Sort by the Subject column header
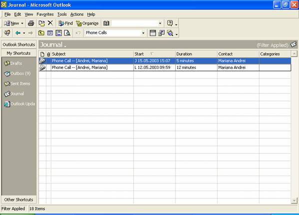The image size is (299, 215). 92,54
